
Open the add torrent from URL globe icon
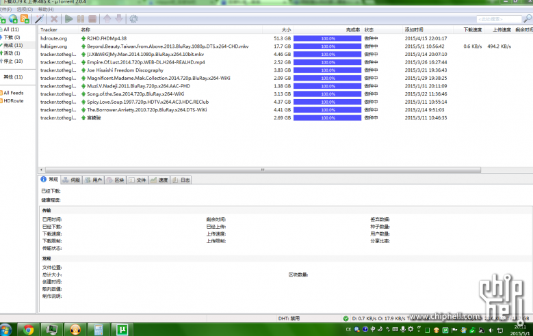(x=13, y=19)
